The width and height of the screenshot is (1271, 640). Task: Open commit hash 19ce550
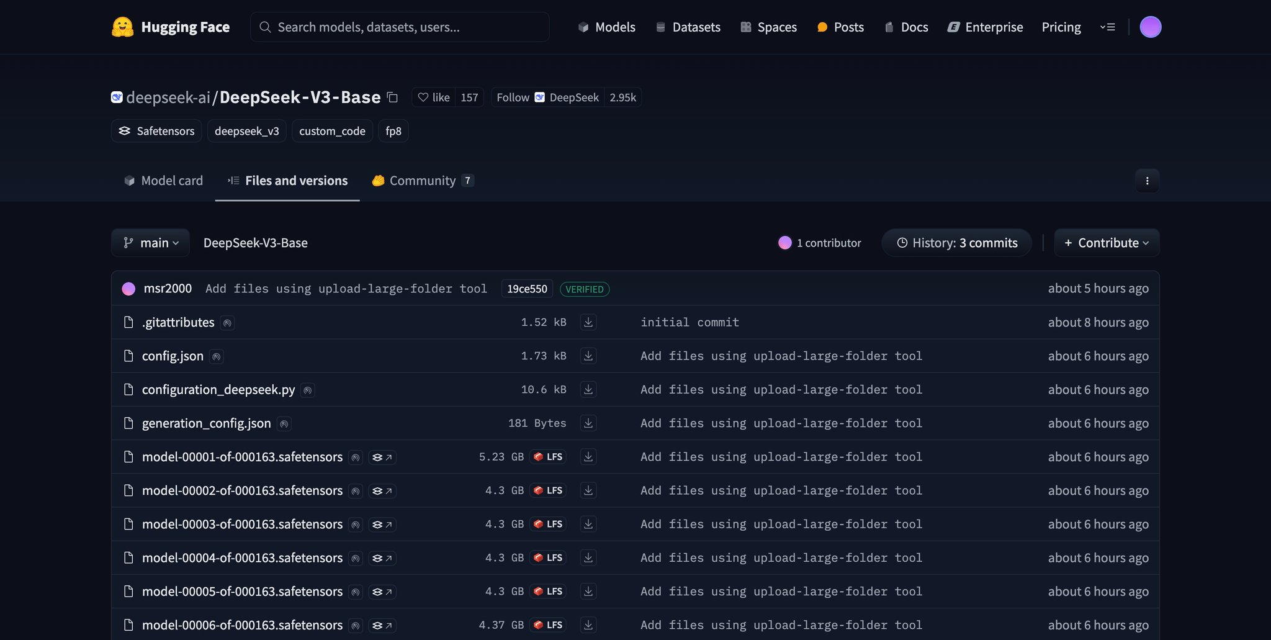[x=527, y=289]
